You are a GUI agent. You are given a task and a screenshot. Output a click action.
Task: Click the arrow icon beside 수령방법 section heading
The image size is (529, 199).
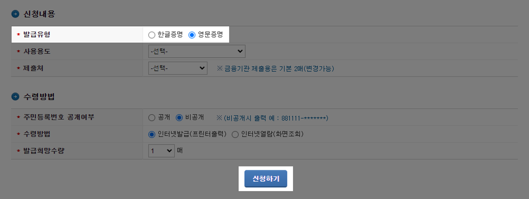pyautogui.click(x=15, y=97)
